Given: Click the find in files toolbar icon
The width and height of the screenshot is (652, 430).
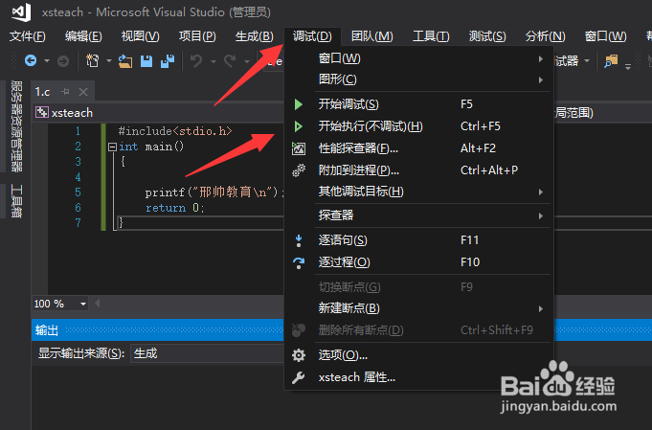Looking at the screenshot, I should (x=611, y=61).
